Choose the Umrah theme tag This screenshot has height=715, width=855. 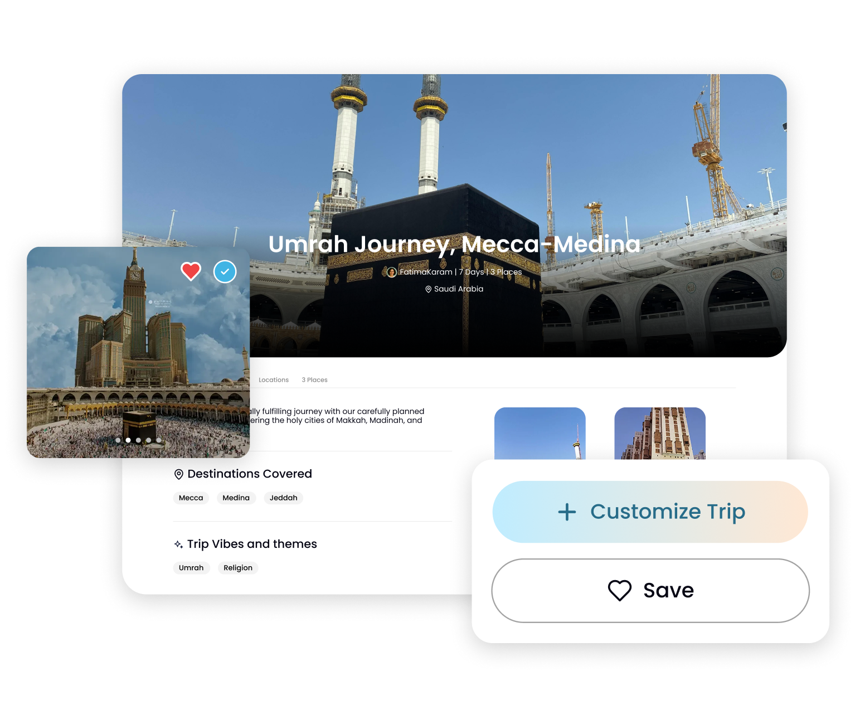pos(191,568)
